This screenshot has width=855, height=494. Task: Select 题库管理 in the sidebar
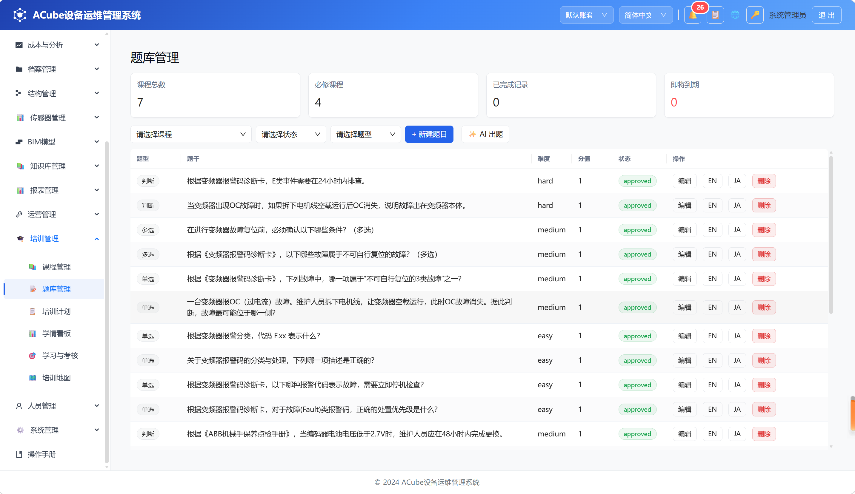[x=54, y=289]
